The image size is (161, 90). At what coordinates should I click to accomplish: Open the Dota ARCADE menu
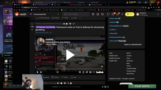95,2
